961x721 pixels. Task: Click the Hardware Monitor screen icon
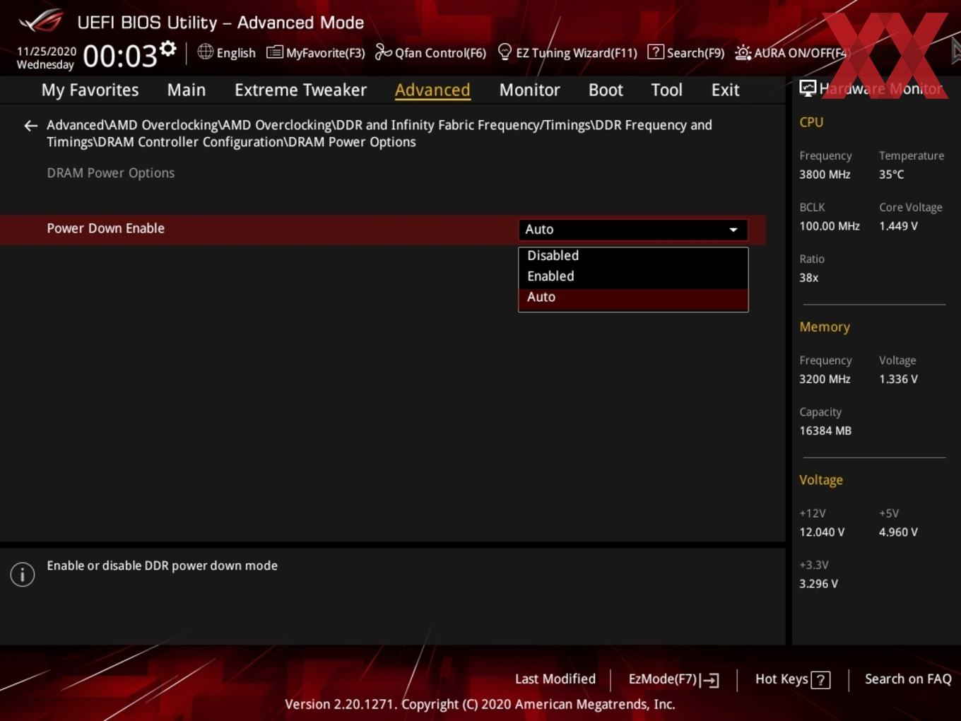tap(808, 88)
